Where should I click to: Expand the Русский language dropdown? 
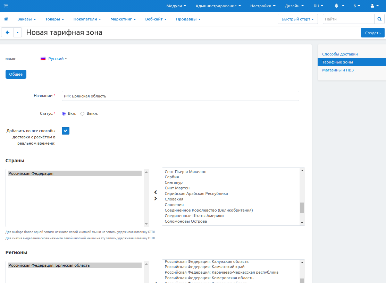point(54,59)
